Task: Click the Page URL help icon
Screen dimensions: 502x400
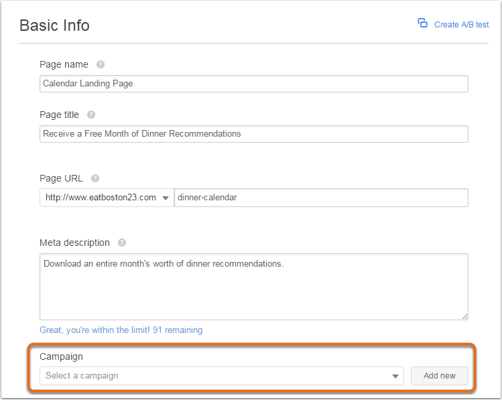Action: pos(95,178)
